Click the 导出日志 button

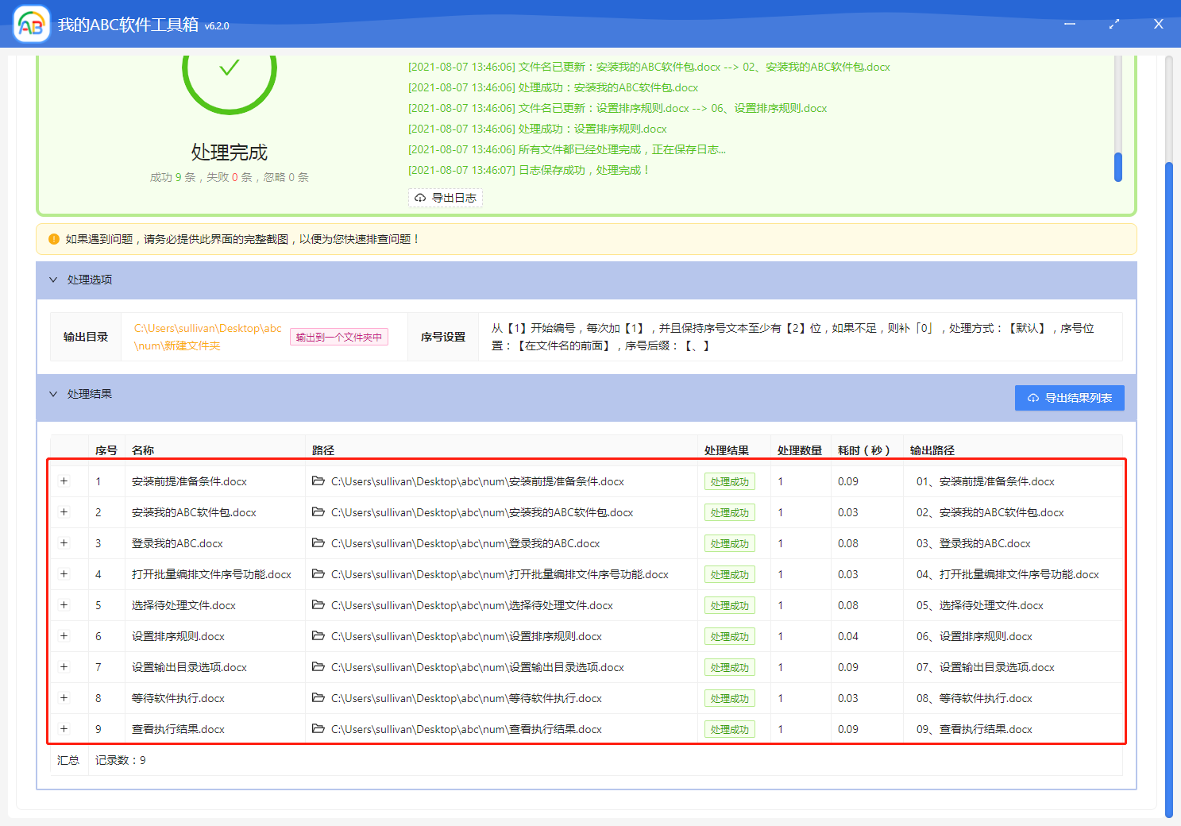pos(446,198)
